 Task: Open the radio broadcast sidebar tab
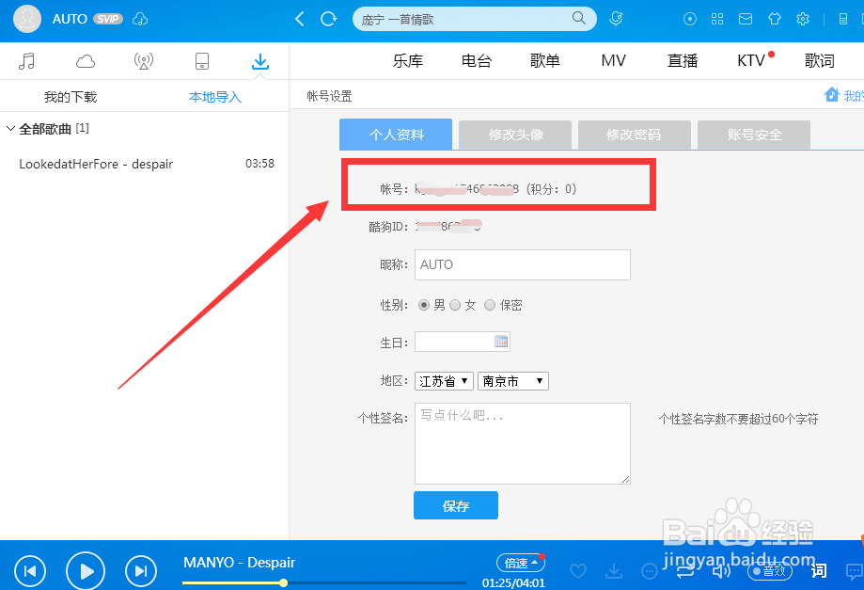click(144, 61)
